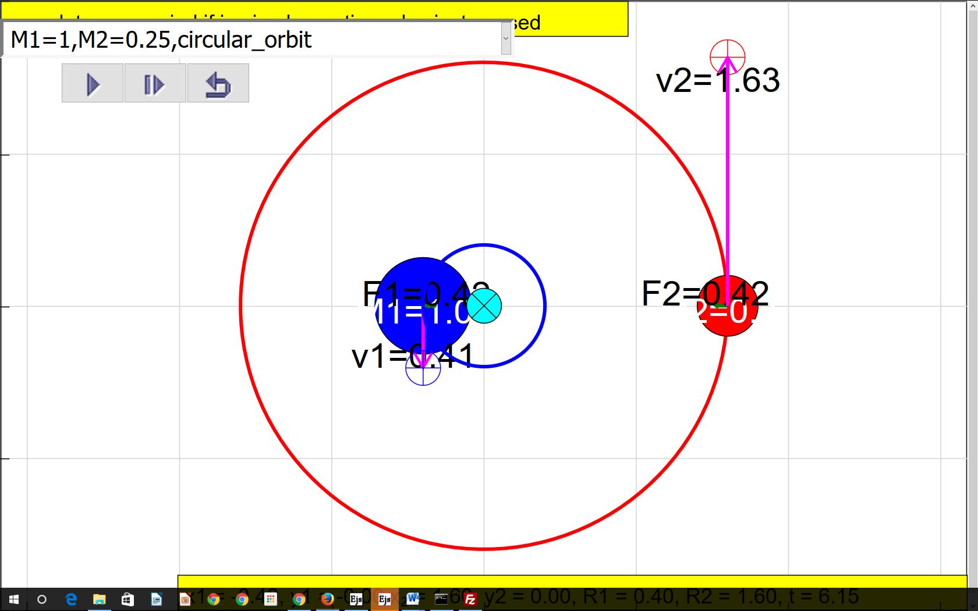Reset the simulation to its initial state

click(218, 83)
